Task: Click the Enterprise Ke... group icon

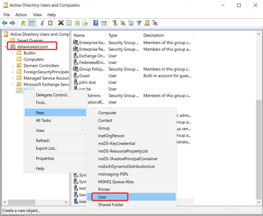Action: pos(76,43)
